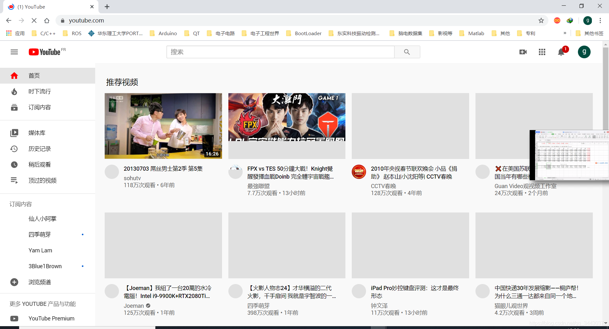Open the Arduino bookmark folder

point(163,33)
